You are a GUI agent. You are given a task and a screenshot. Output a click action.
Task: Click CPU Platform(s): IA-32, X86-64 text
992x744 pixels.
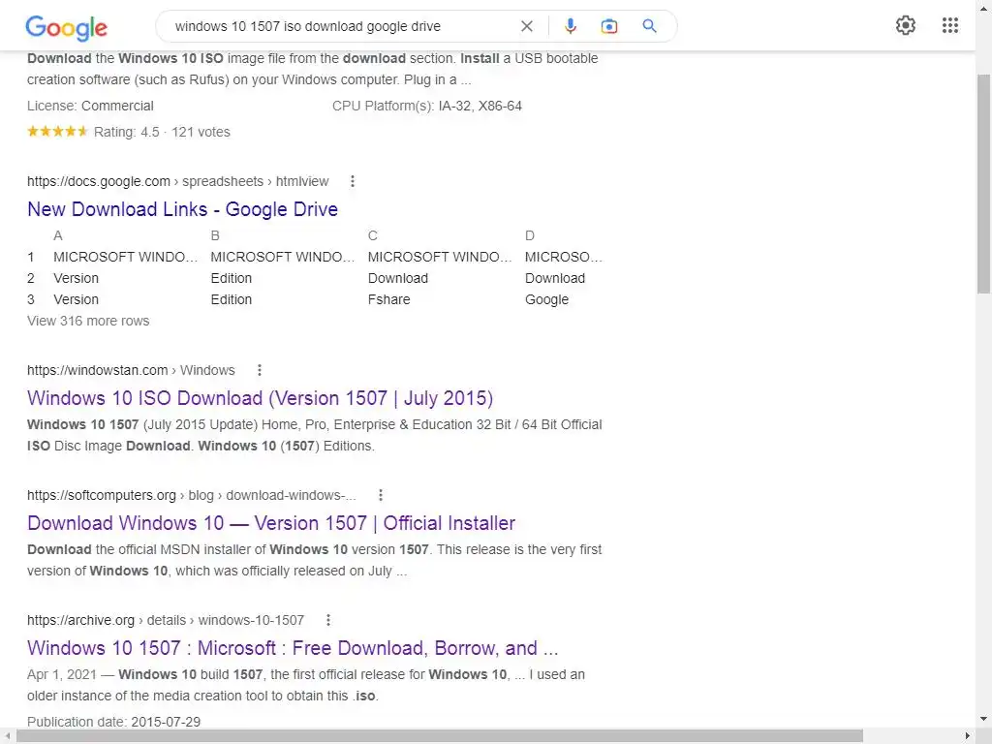(x=427, y=106)
